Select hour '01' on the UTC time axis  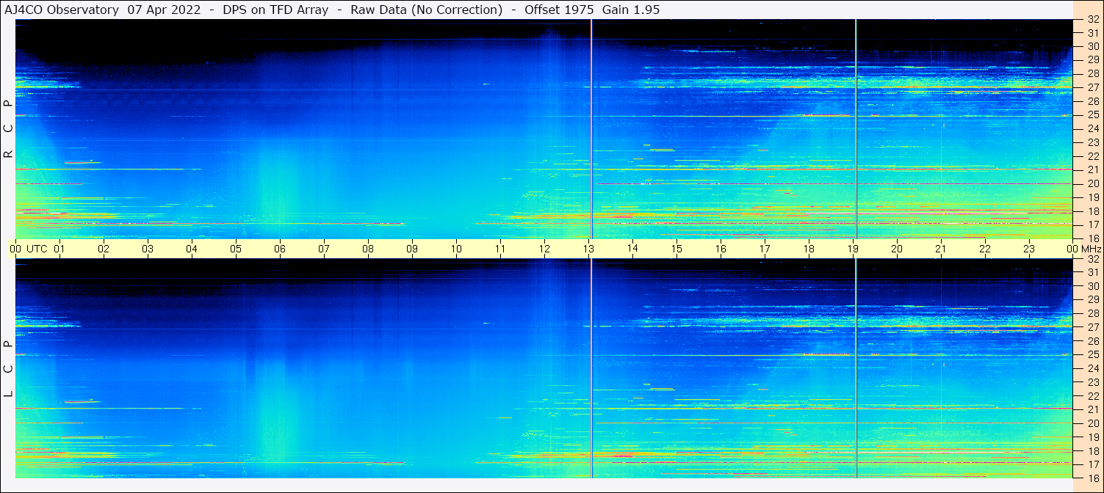tap(59, 249)
